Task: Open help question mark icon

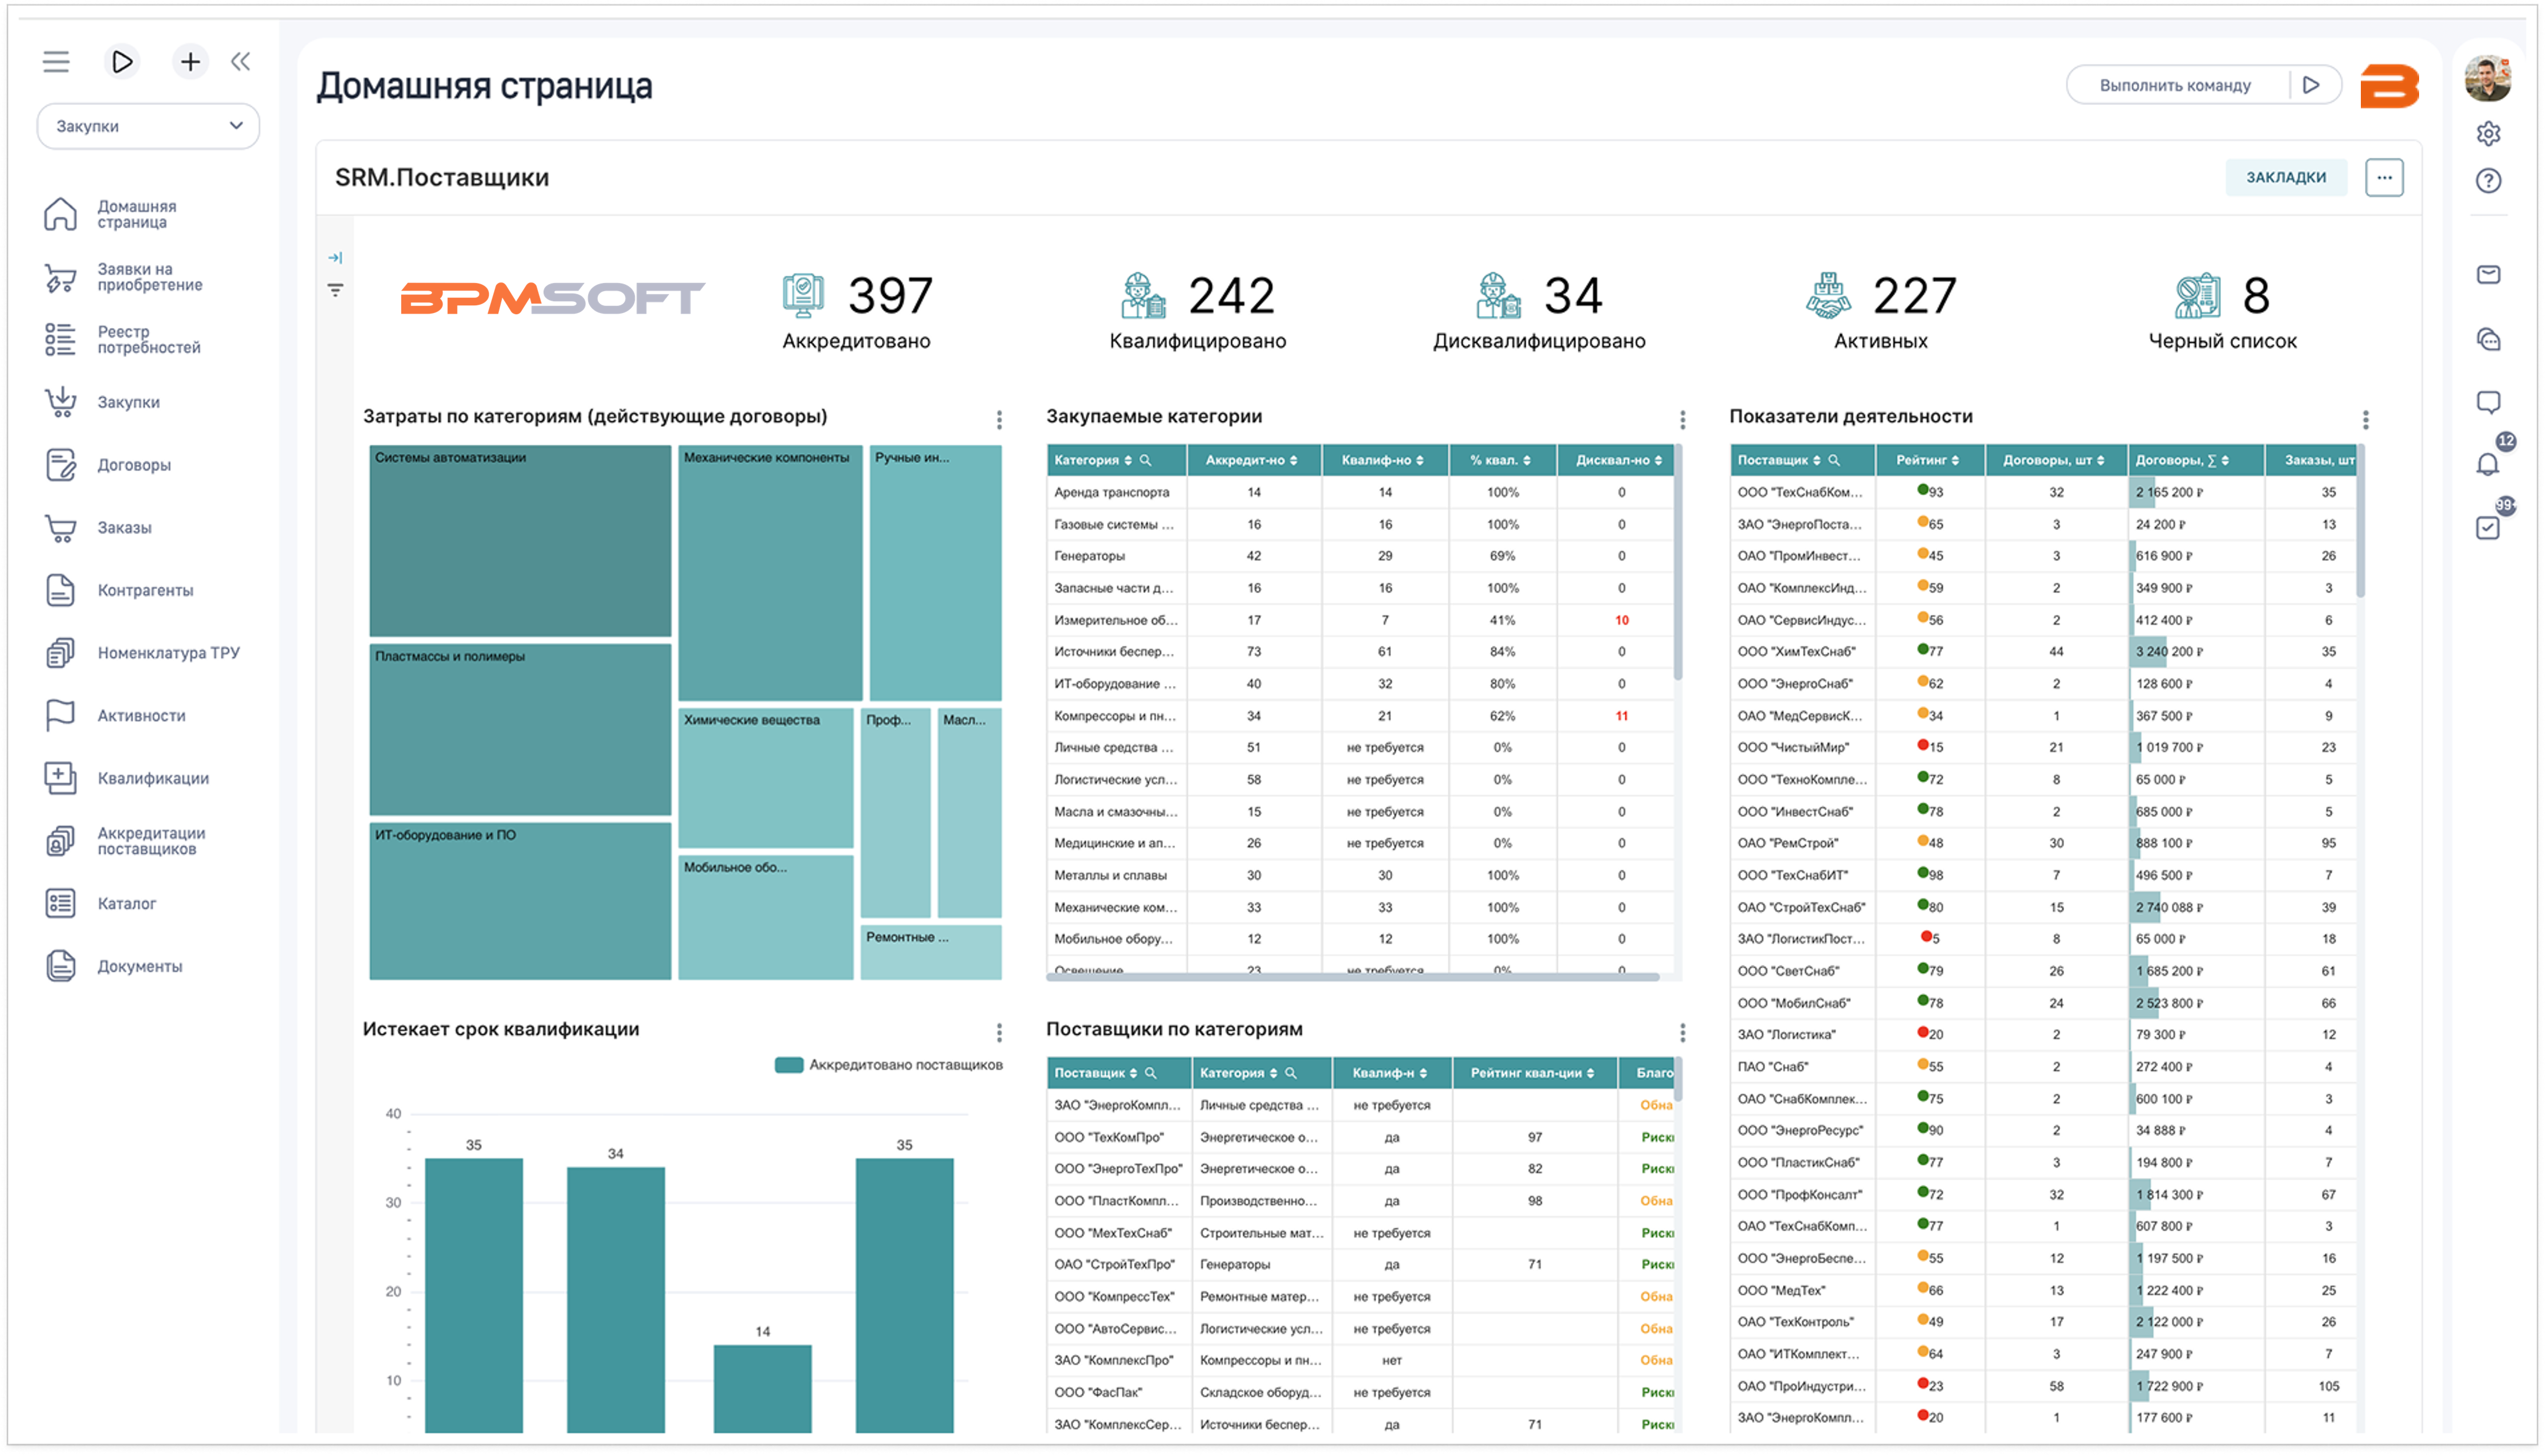Action: pyautogui.click(x=2489, y=181)
